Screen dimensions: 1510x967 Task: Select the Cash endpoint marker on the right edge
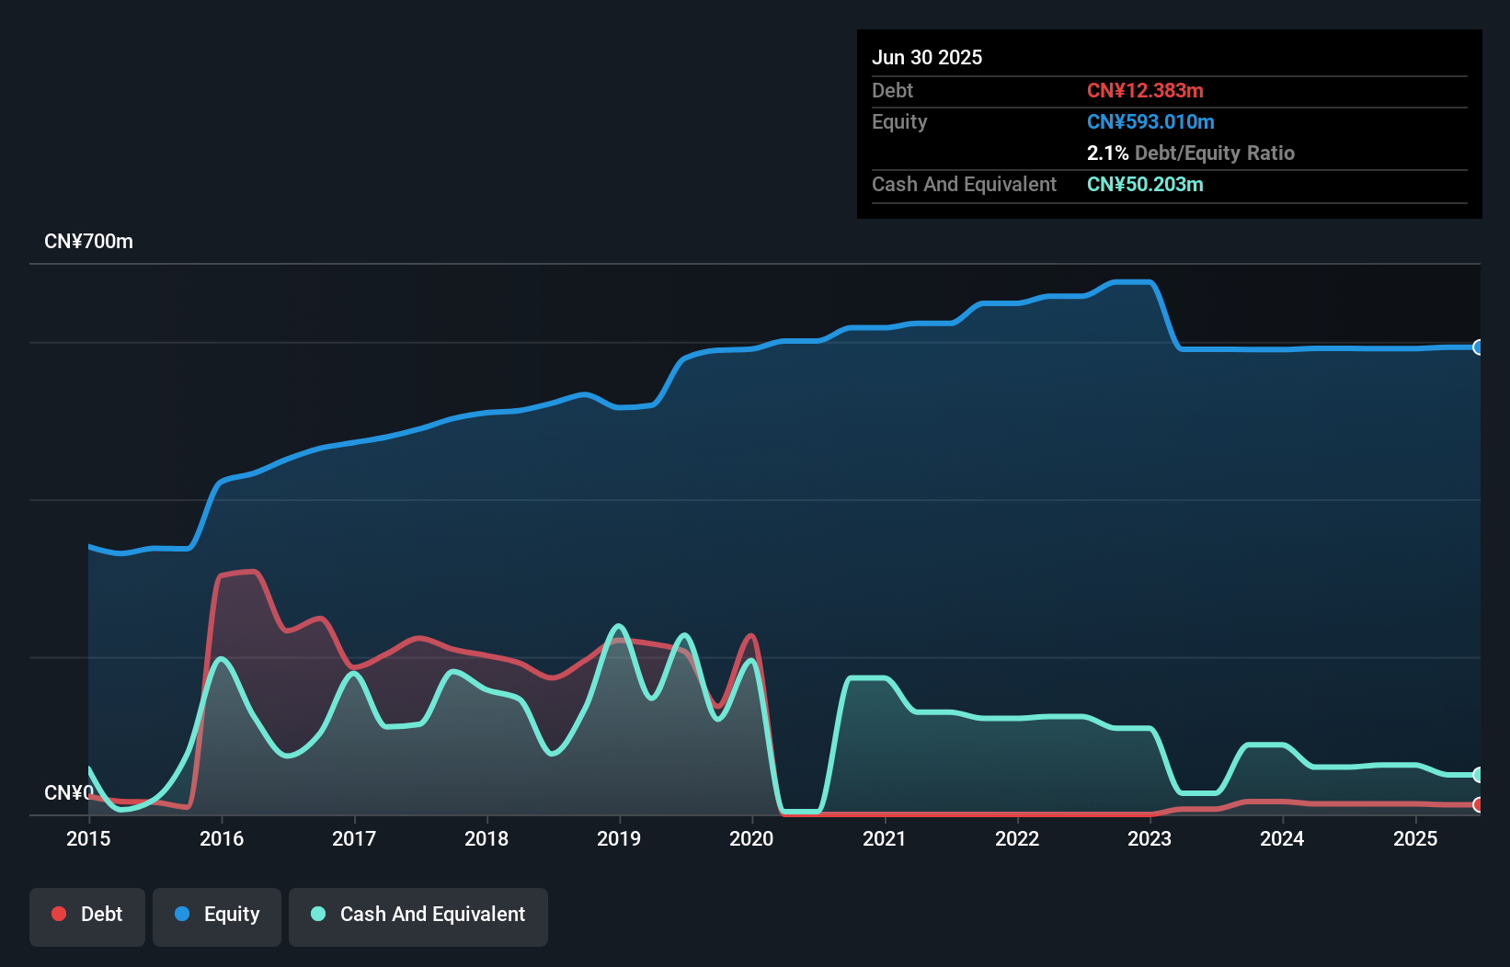click(1478, 774)
